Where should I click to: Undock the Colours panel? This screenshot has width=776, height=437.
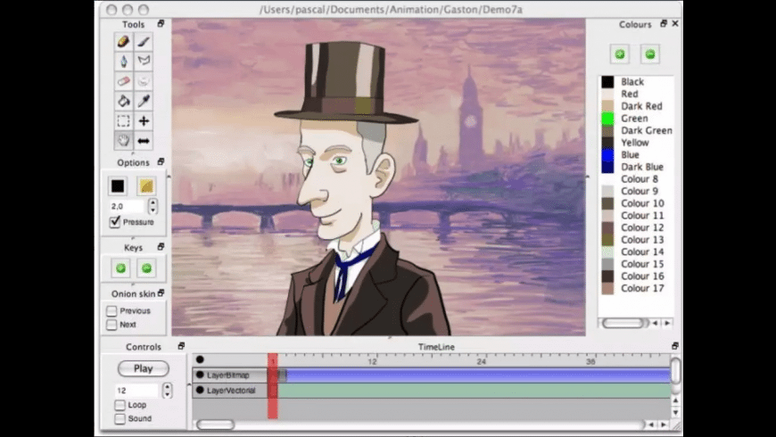coord(664,23)
